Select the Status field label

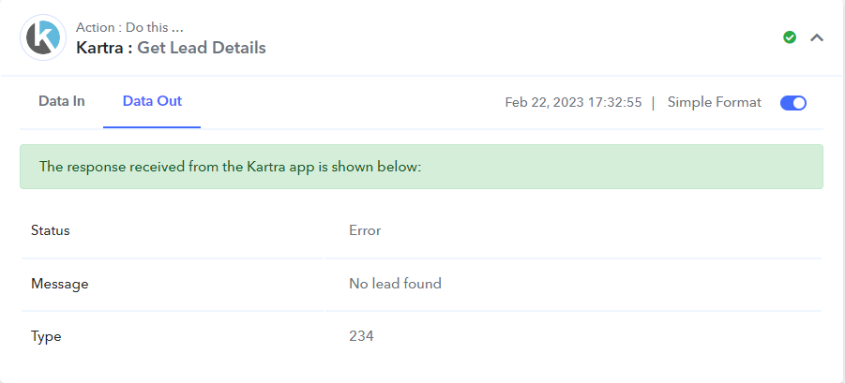click(x=50, y=230)
